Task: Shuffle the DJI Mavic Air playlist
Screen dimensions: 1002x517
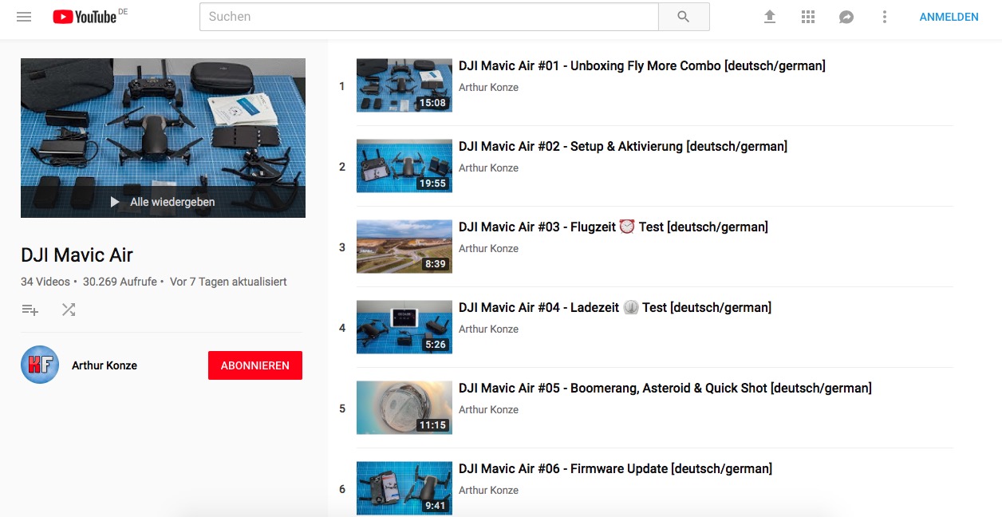Action: tap(69, 310)
